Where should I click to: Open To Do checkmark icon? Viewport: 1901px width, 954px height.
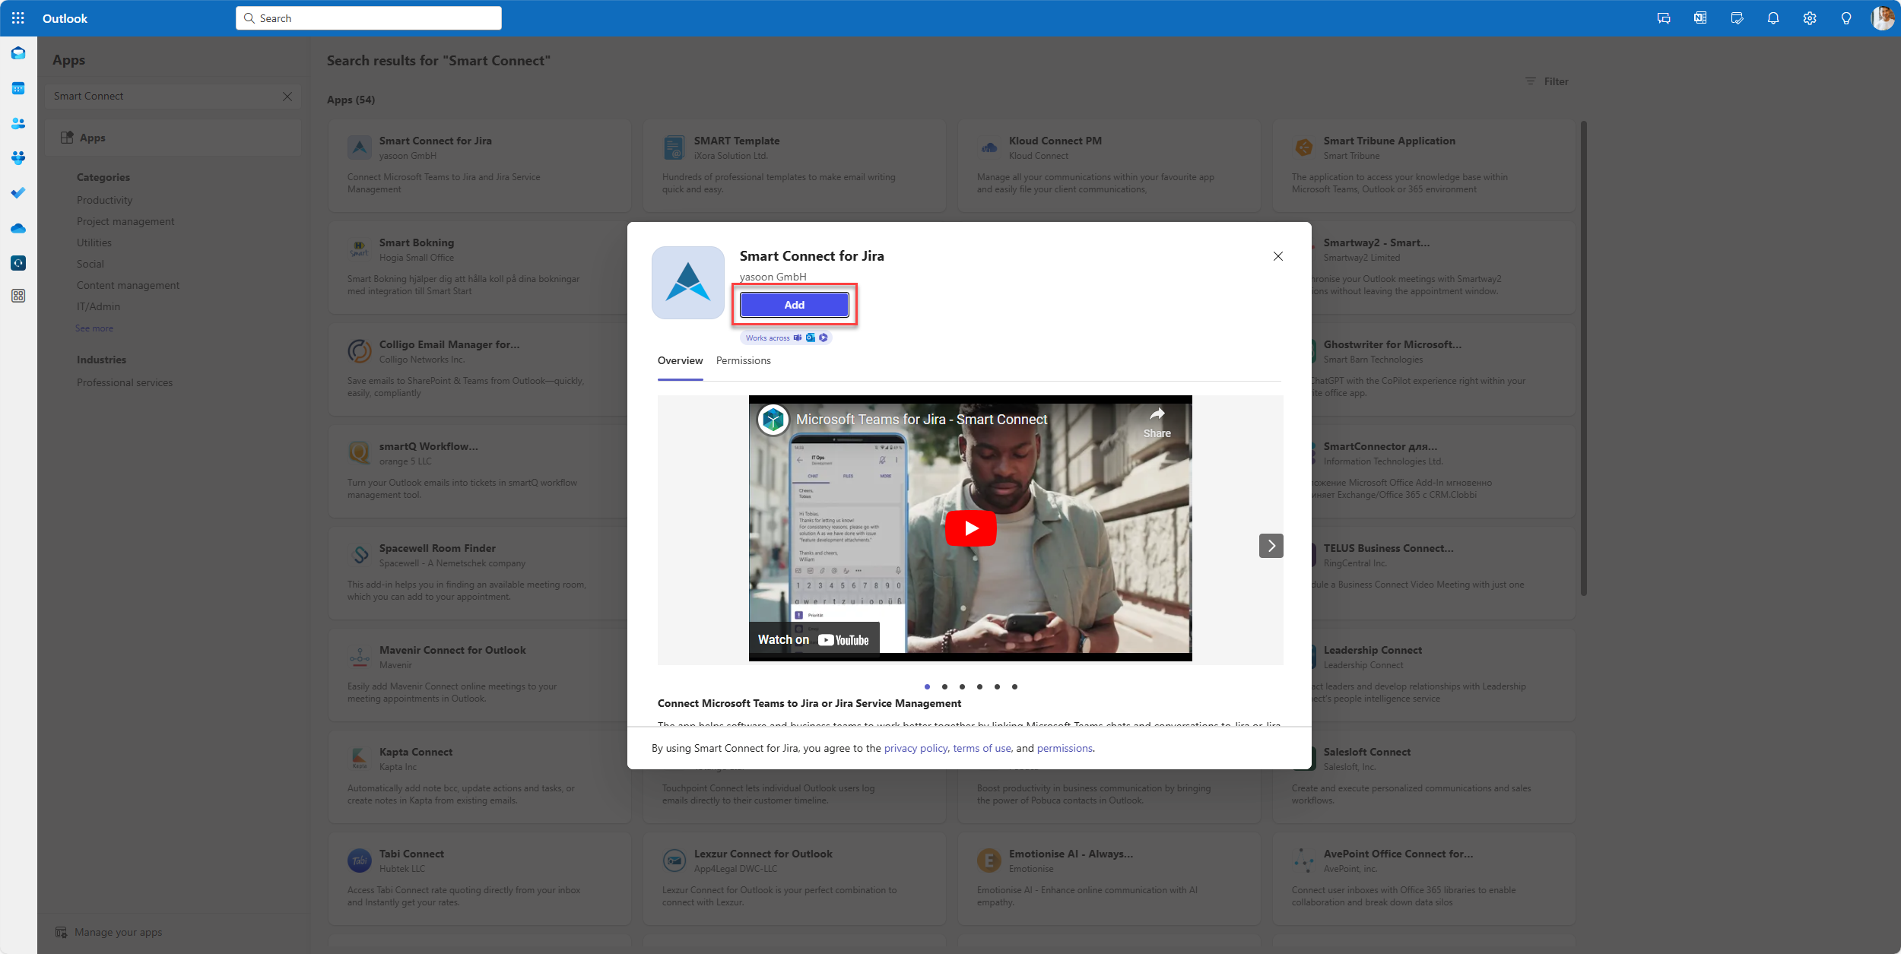18,193
